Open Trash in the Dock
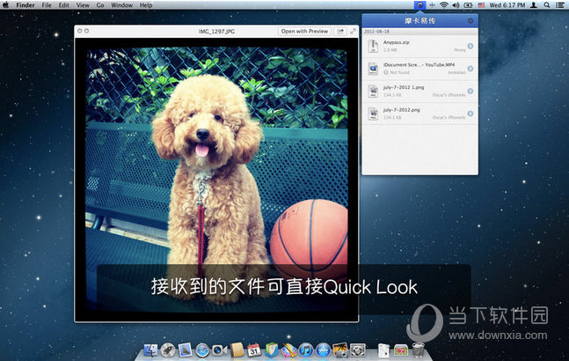 pos(418,350)
